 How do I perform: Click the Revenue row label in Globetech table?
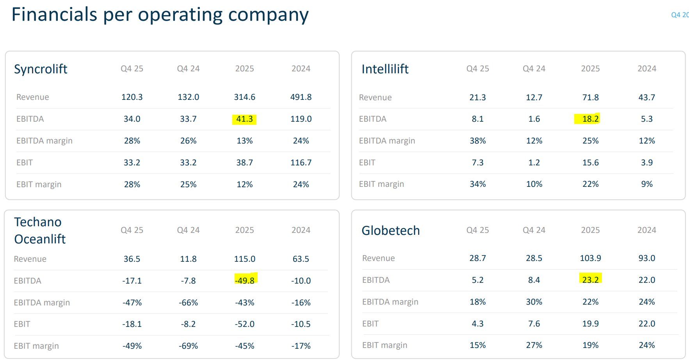(x=378, y=258)
